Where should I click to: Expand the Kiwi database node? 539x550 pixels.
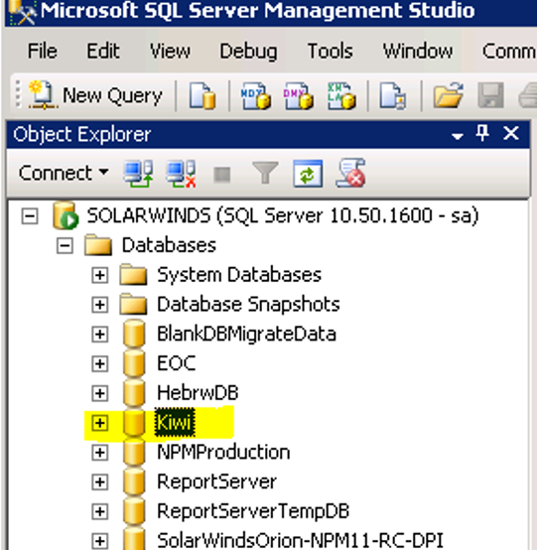[100, 423]
